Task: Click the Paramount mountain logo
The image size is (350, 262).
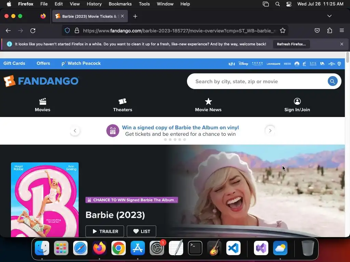Action: pyautogui.click(x=297, y=64)
